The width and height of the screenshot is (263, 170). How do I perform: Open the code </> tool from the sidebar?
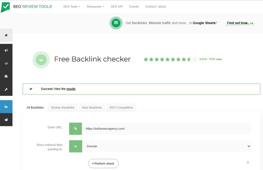[x=6, y=63]
